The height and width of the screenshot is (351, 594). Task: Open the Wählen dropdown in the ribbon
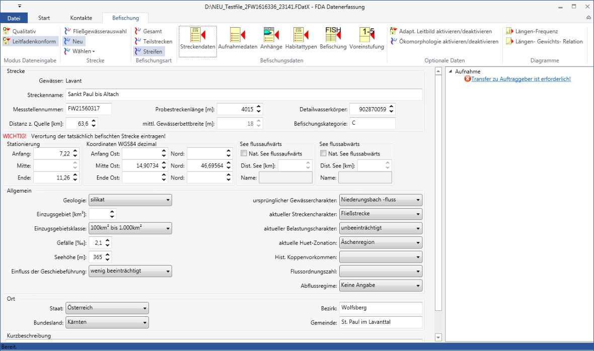click(79, 51)
